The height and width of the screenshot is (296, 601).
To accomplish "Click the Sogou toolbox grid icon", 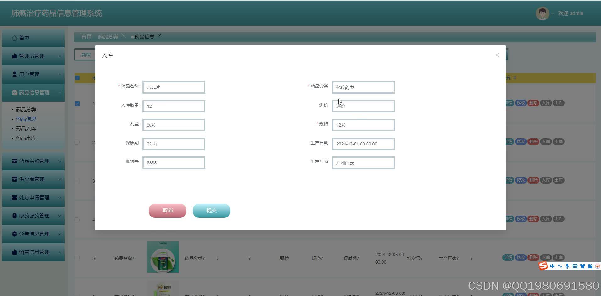I will (x=590, y=266).
